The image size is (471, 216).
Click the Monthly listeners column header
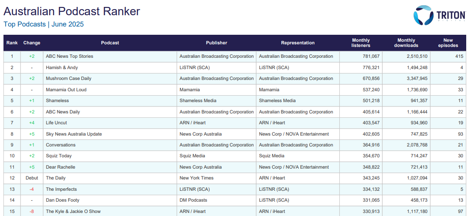coord(361,43)
